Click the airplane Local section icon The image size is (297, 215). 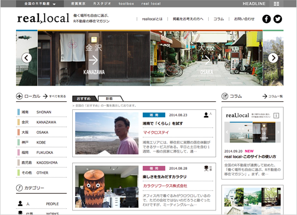pyautogui.click(x=19, y=96)
